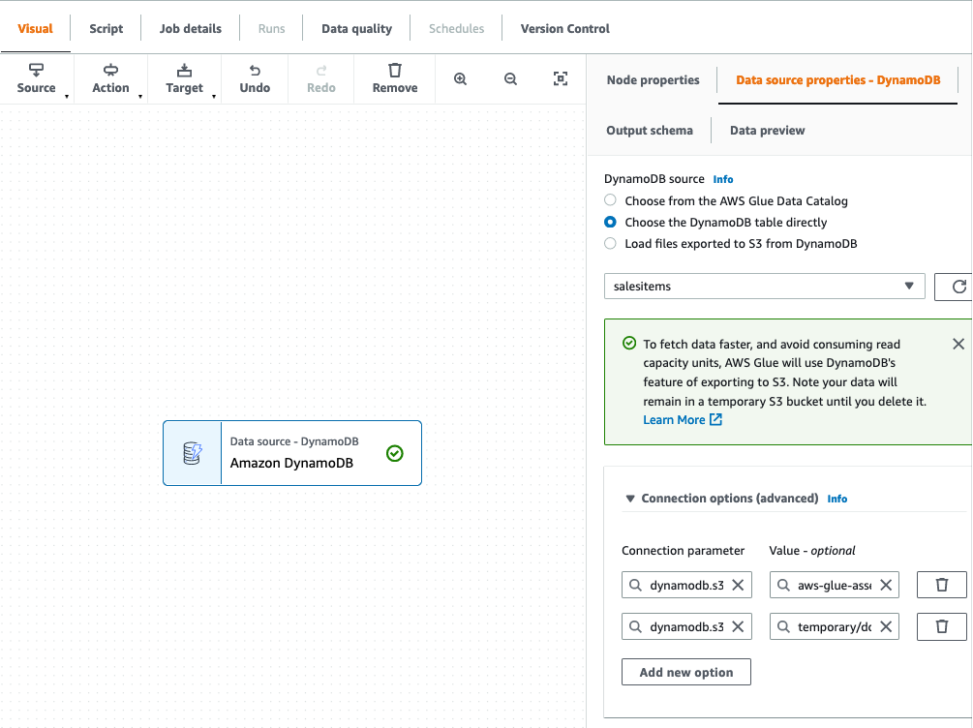Select Choose from AWS Glue Data Catalog
The image size is (973, 728).
[611, 199]
